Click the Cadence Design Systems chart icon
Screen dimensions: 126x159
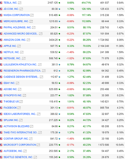coord(42,77)
